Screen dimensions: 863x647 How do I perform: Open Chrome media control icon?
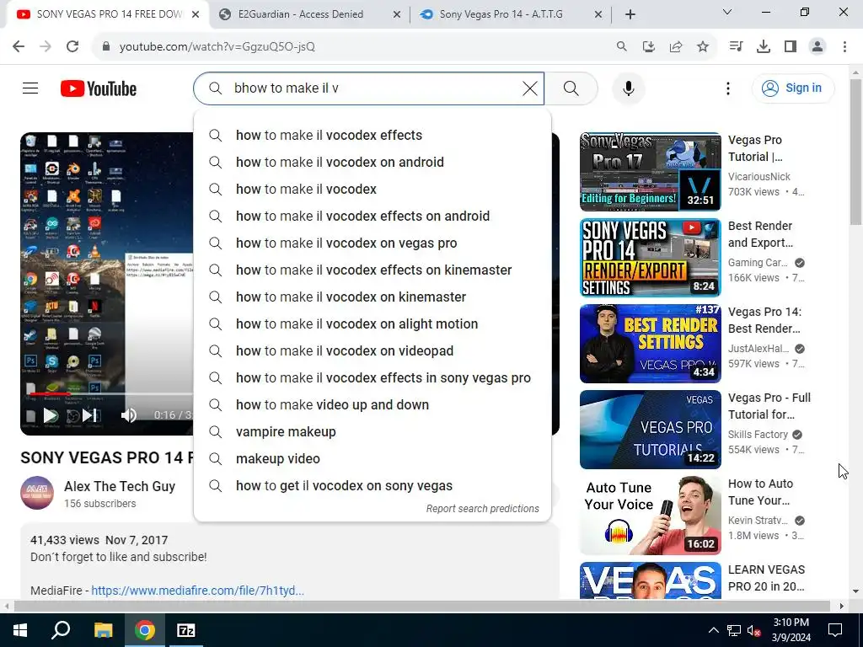point(736,47)
